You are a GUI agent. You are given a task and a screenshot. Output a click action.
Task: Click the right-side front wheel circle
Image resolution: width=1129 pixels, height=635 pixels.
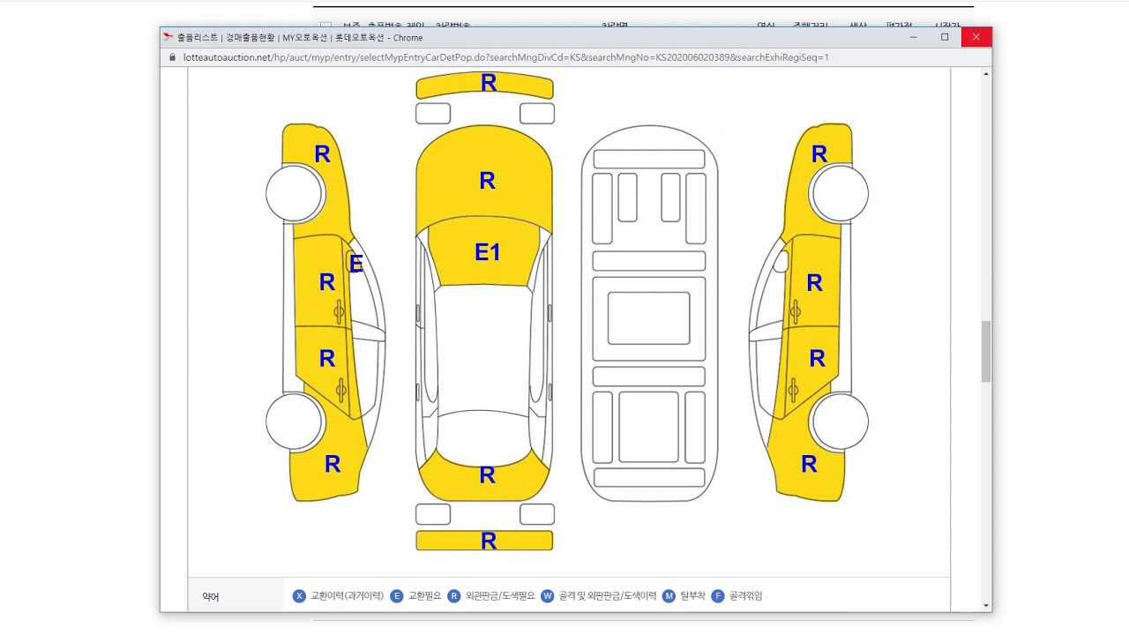click(840, 193)
